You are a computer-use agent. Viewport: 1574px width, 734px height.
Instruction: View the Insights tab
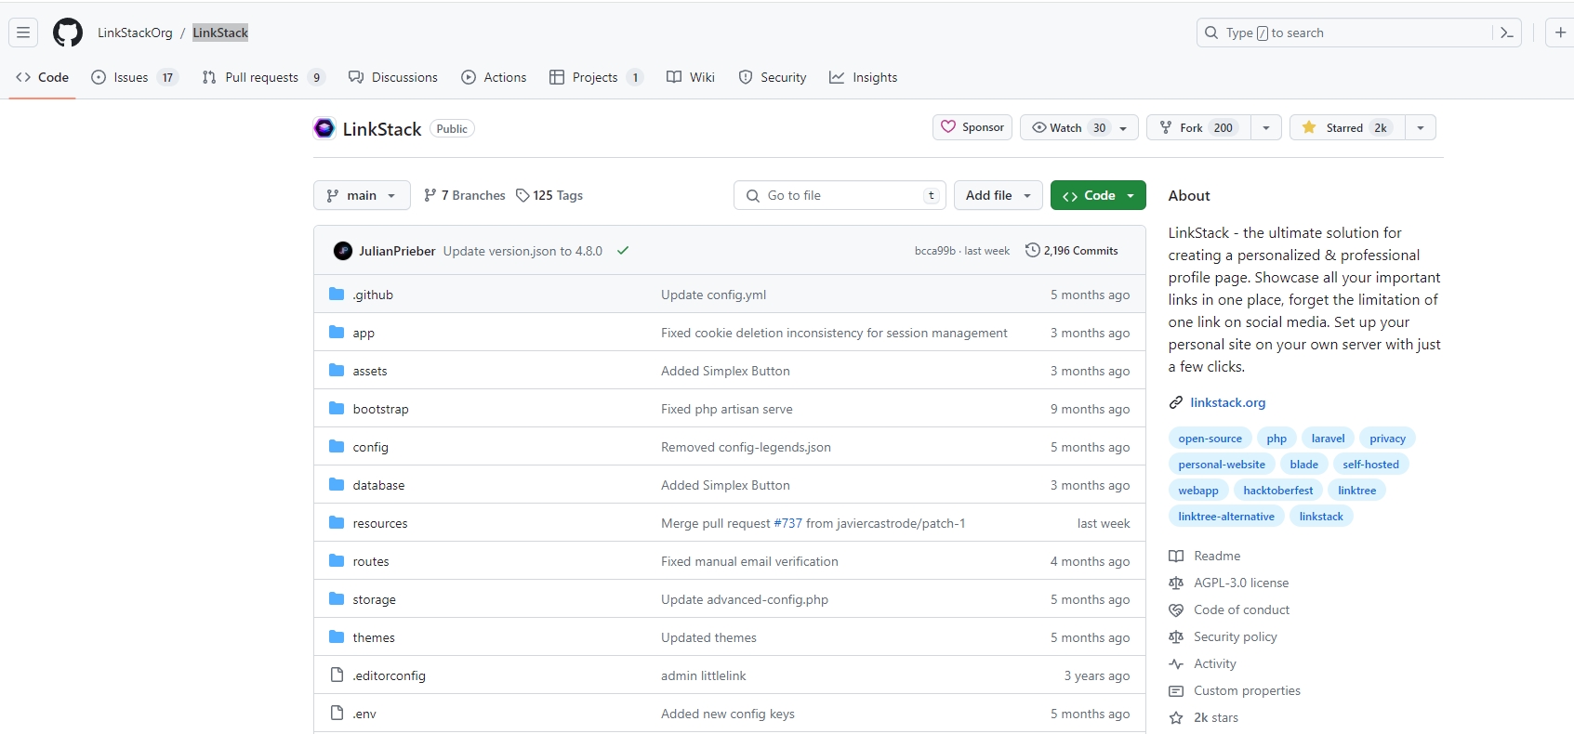863,77
